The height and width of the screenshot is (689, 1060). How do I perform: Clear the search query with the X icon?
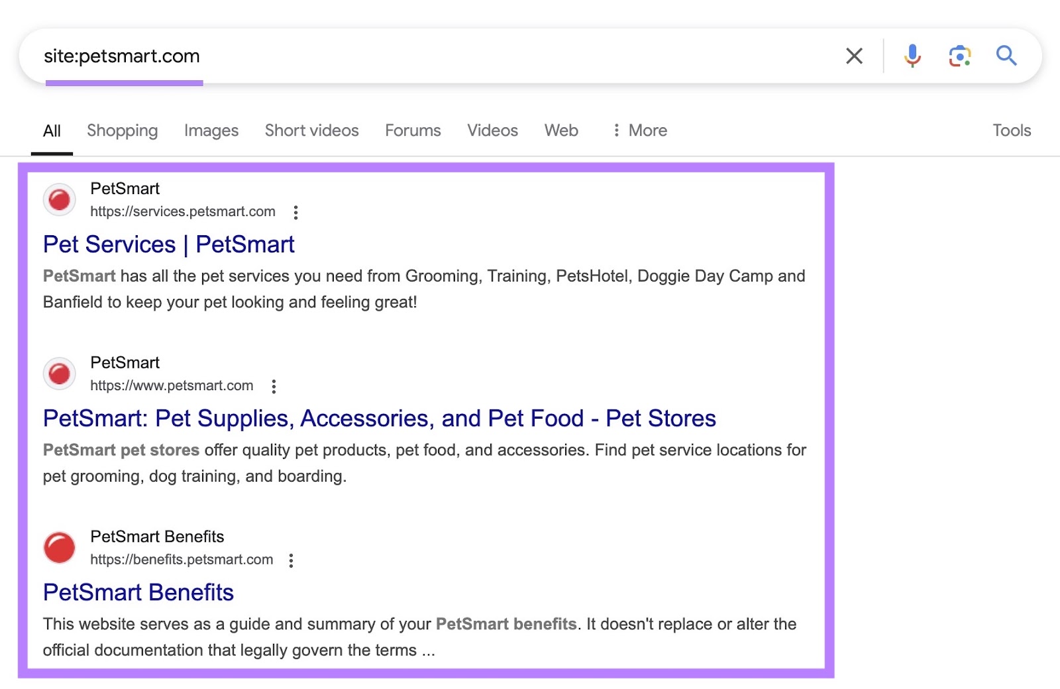854,56
